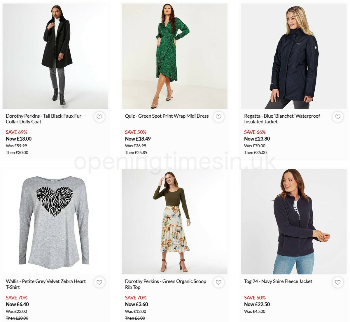Open the Petite Grey Velvet Zebra Heart T-Shirt page
Viewport: 350px width, 322px height.
[46, 284]
